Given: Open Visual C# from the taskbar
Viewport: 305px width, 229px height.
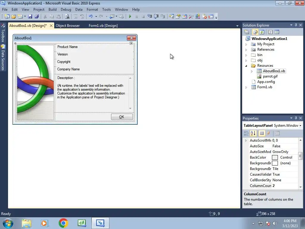Looking at the screenshot, I should click(82, 223).
